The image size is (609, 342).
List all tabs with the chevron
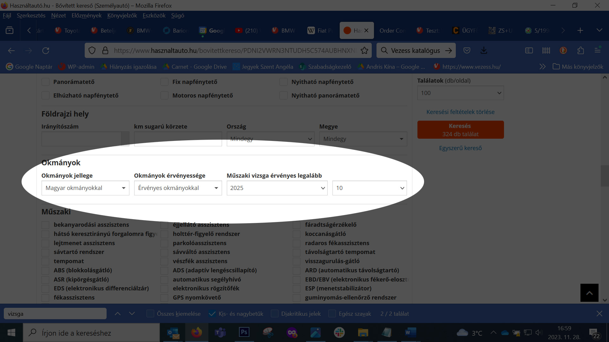tap(599, 30)
